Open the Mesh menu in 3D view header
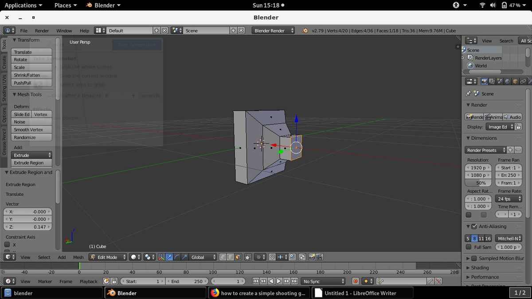The width and height of the screenshot is (532, 299). click(x=78, y=257)
